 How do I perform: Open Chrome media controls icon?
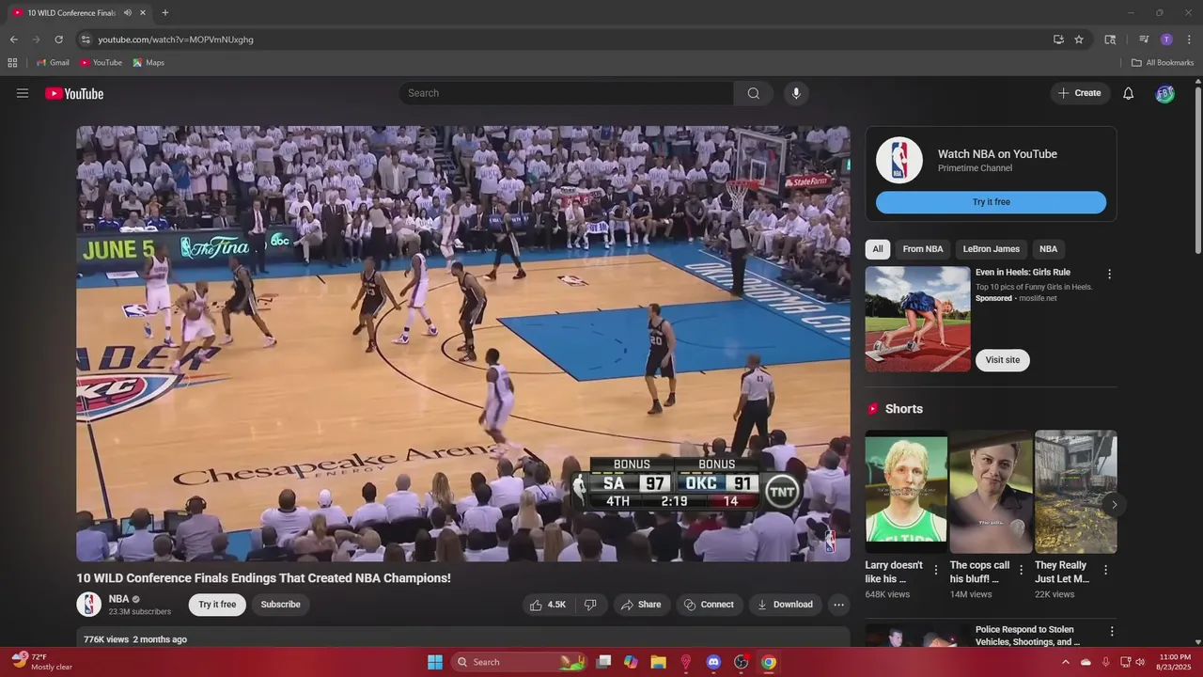(1144, 39)
